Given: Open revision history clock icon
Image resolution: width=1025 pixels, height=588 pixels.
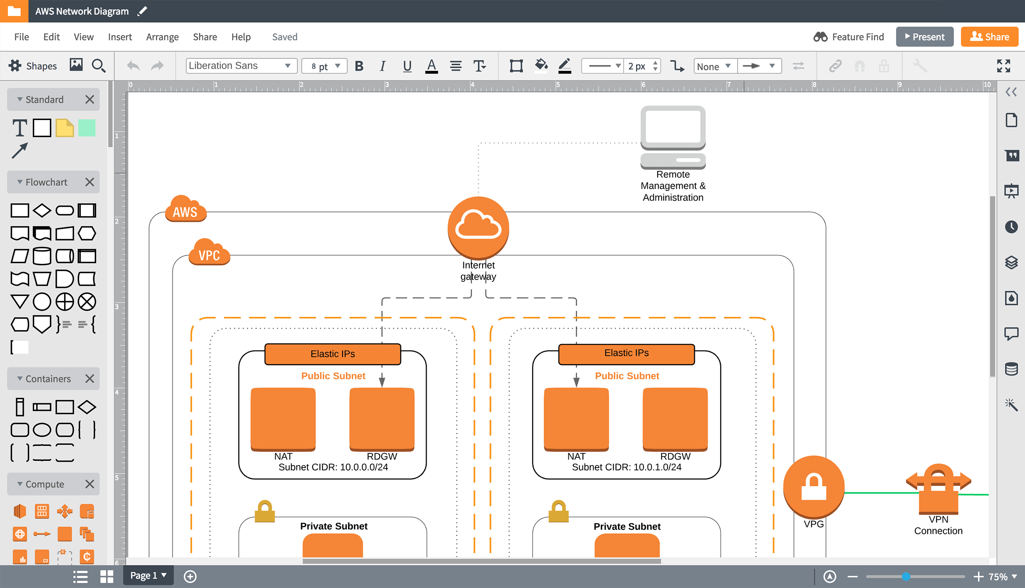Looking at the screenshot, I should 1011,227.
